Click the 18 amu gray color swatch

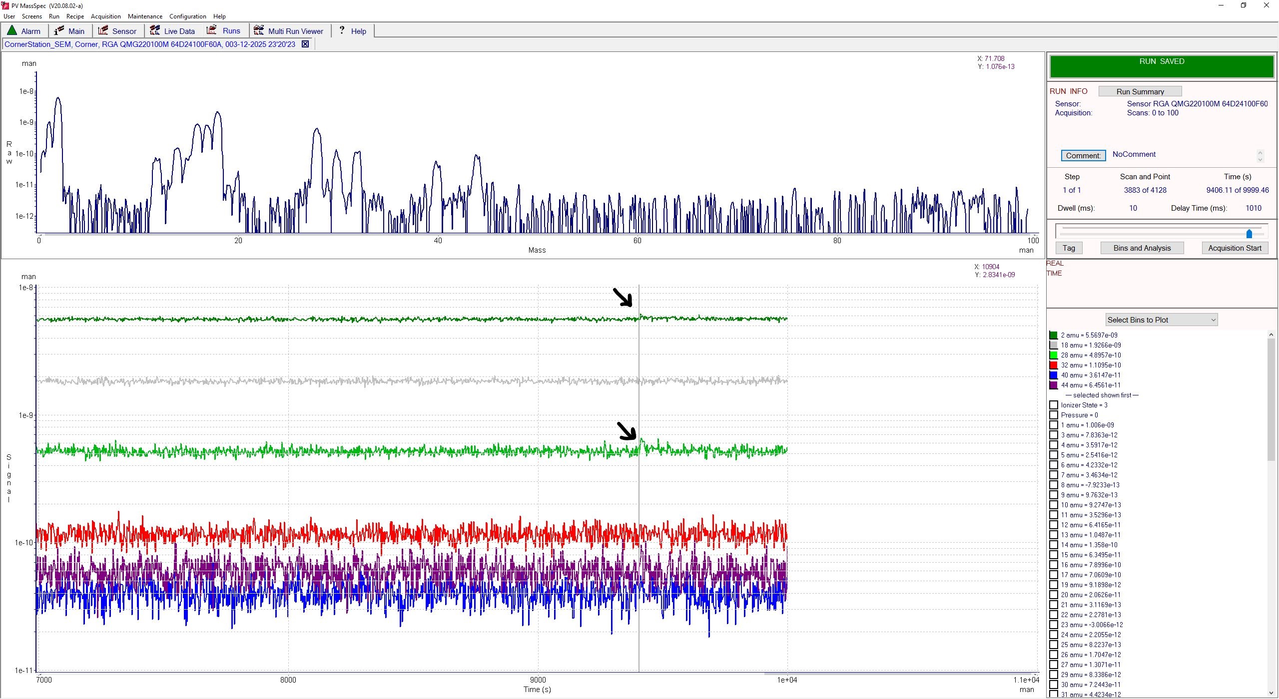click(1054, 345)
